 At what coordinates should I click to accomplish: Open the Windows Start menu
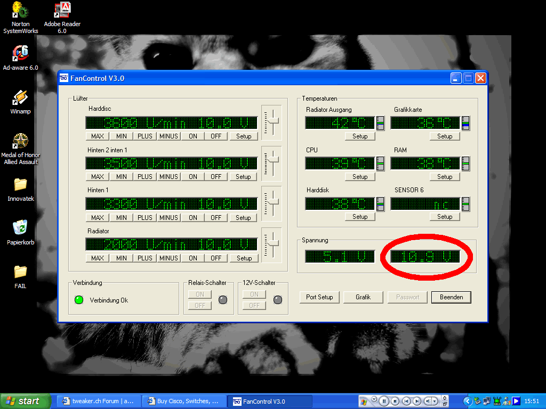[25, 401]
